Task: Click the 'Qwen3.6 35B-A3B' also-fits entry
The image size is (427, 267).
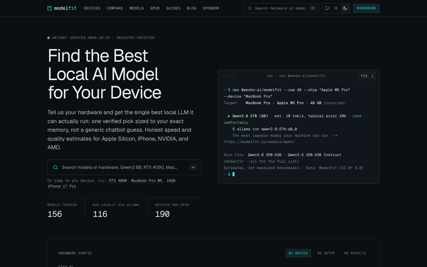Action: coord(265,155)
